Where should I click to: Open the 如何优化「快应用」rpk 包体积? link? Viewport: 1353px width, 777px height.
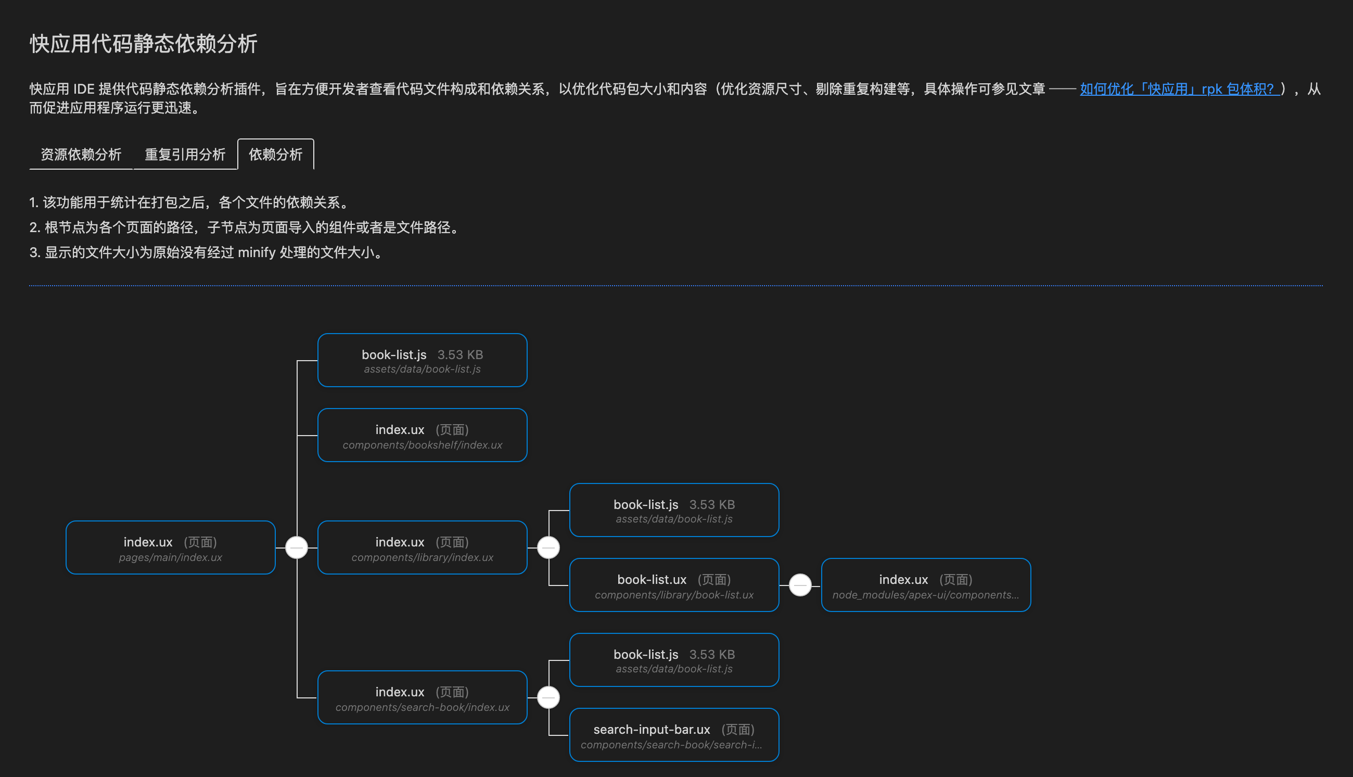(x=1180, y=88)
